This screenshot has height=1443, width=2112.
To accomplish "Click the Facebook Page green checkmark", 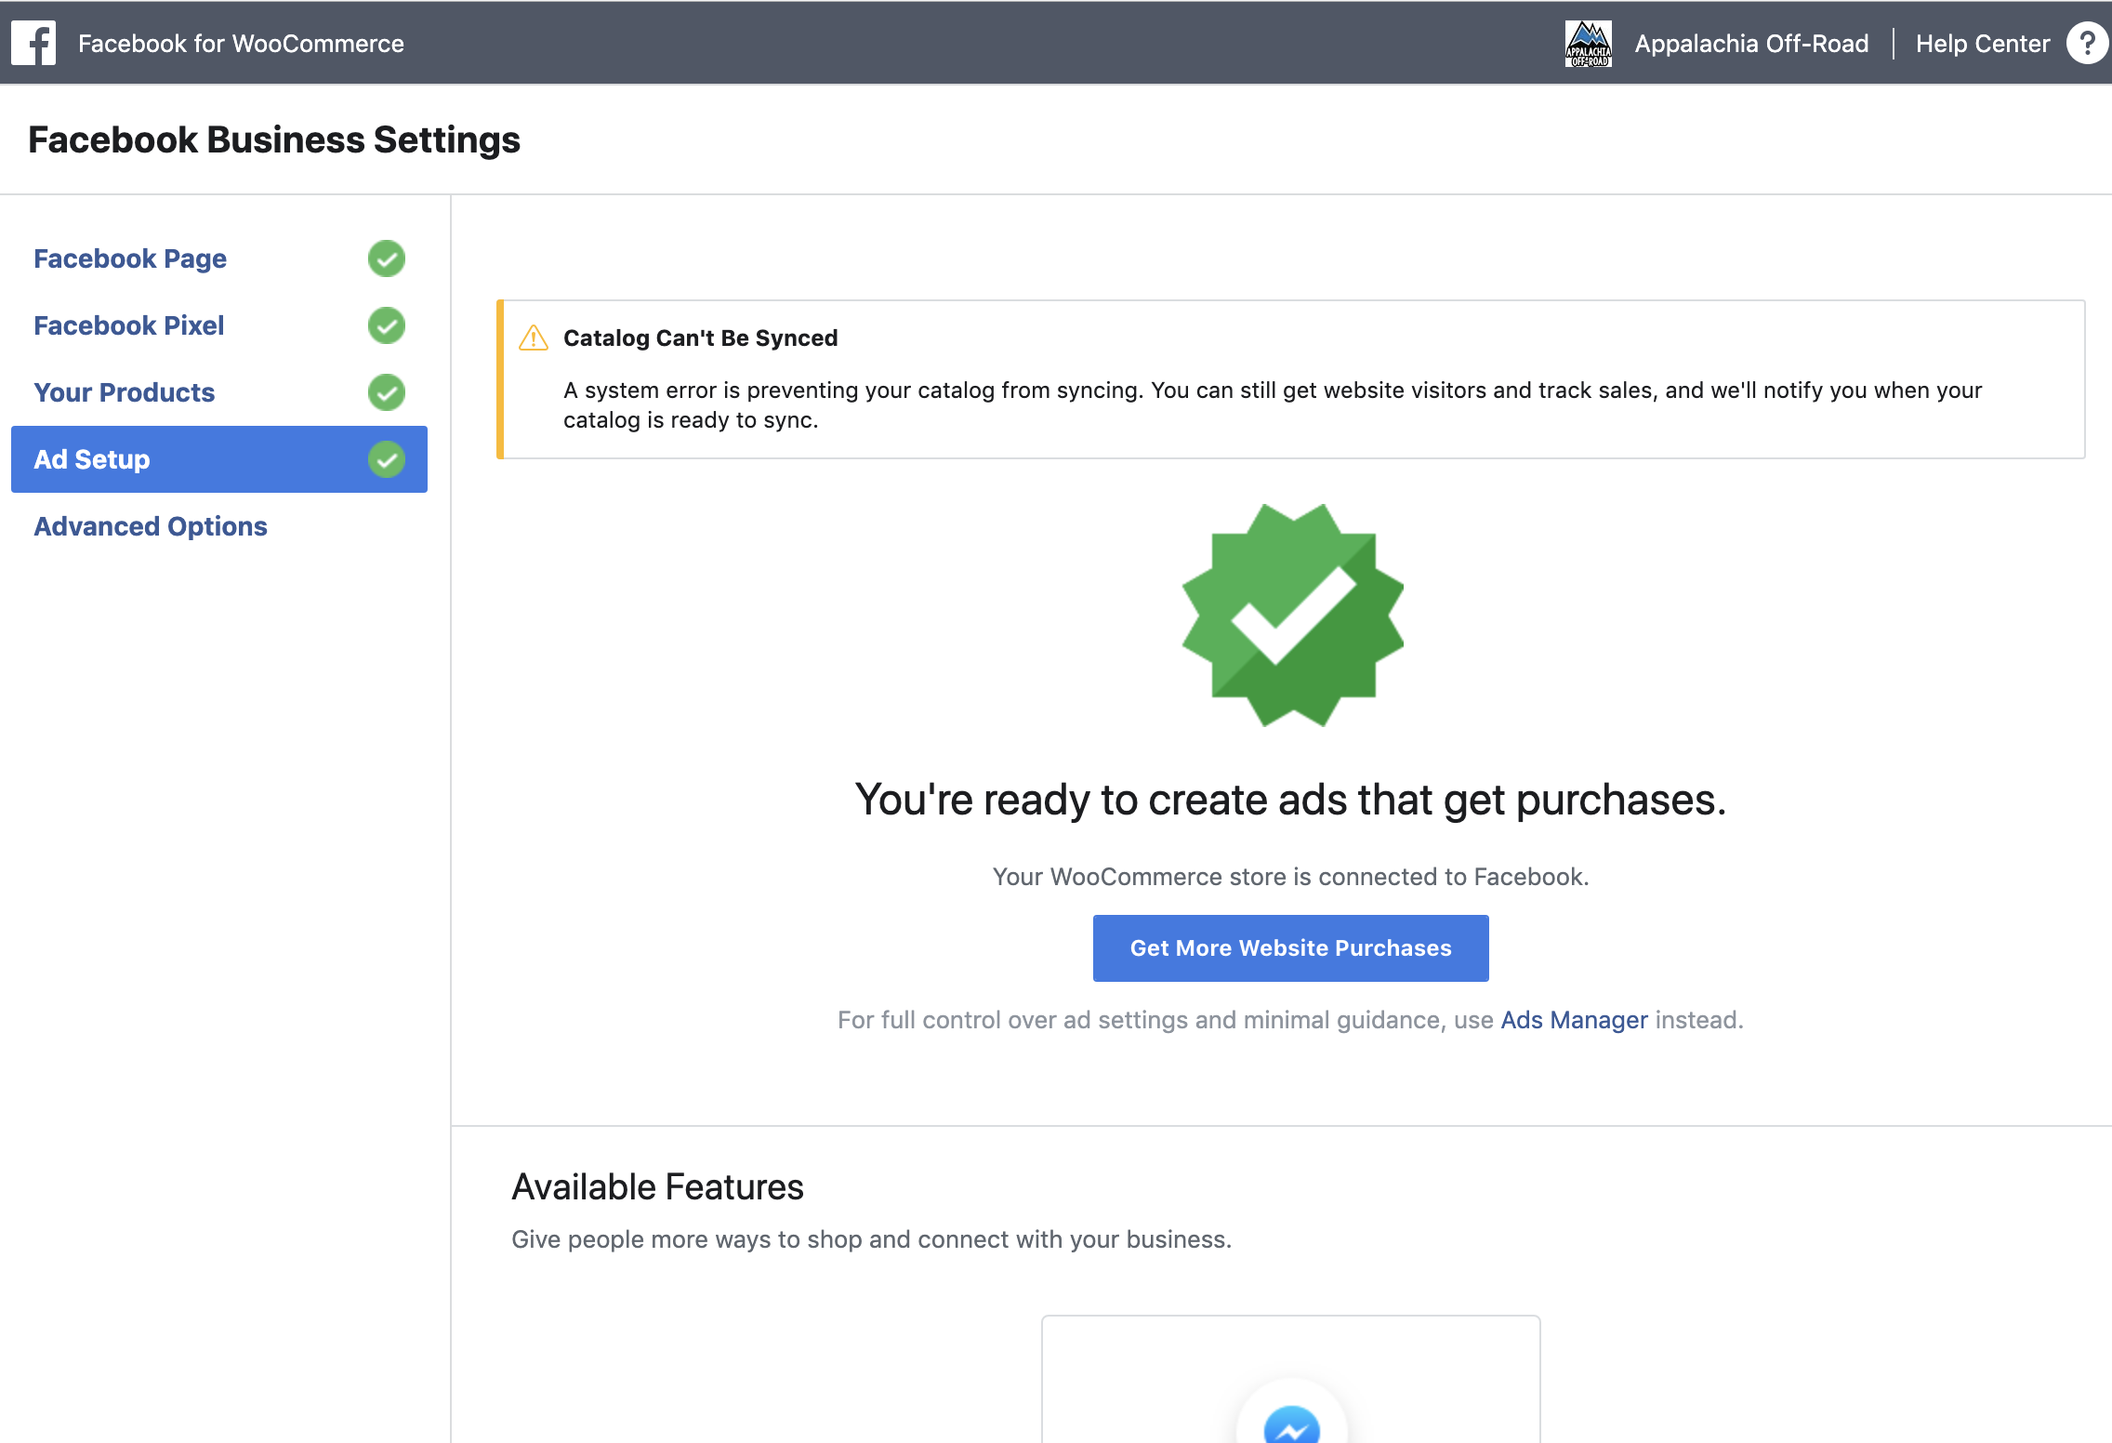I will (386, 258).
